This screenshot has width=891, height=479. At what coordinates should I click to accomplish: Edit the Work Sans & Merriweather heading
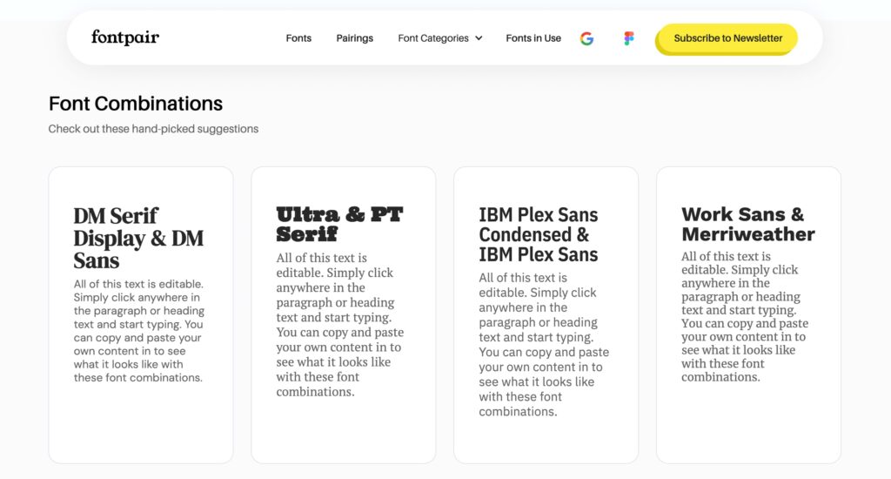tap(747, 224)
